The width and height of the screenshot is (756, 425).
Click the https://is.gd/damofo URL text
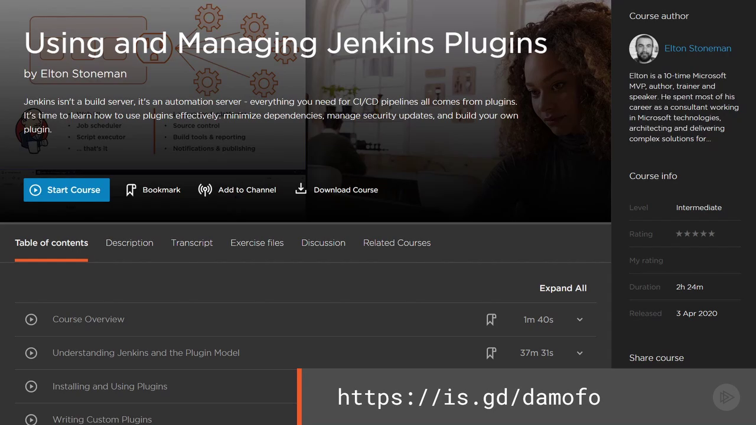(469, 397)
